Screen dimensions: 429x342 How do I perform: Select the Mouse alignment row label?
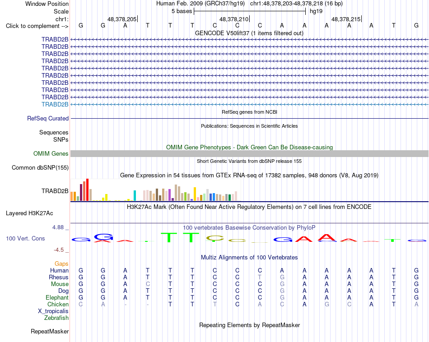pyautogui.click(x=60, y=284)
